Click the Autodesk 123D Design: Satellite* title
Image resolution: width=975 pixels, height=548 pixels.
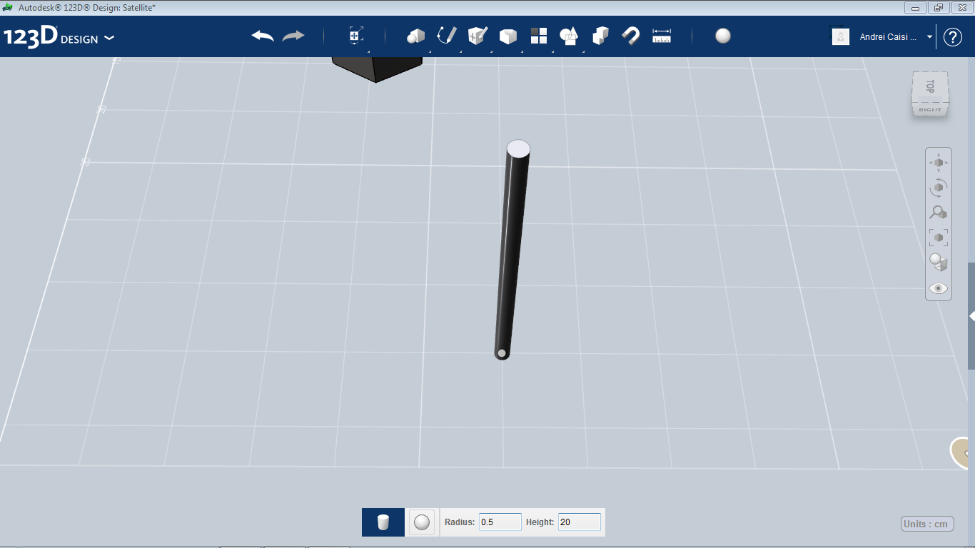[87, 7]
